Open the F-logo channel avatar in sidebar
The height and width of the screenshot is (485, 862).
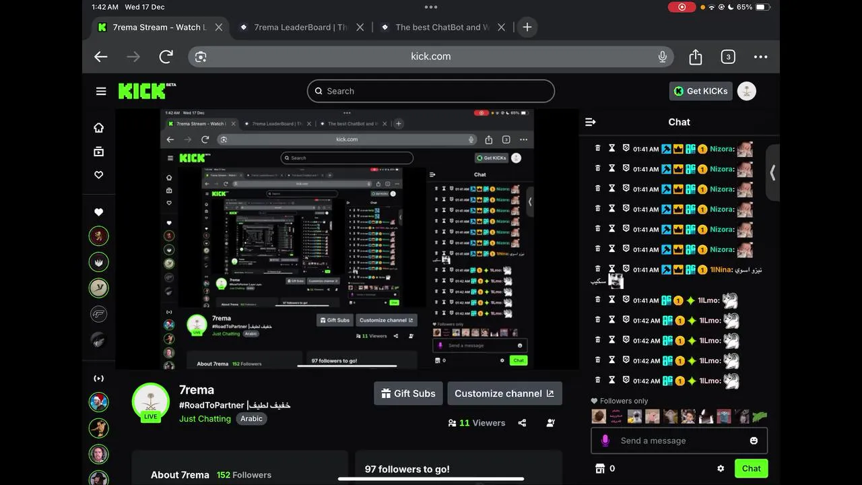click(99, 314)
